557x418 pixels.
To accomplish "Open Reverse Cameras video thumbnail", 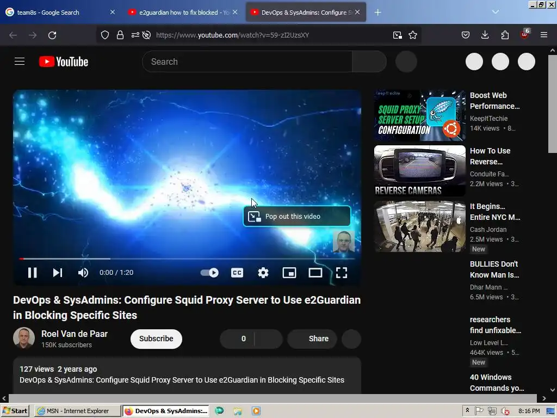I will pos(419,171).
